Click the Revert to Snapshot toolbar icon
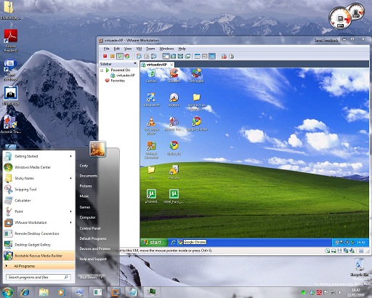372x298 pixels. pos(146,56)
